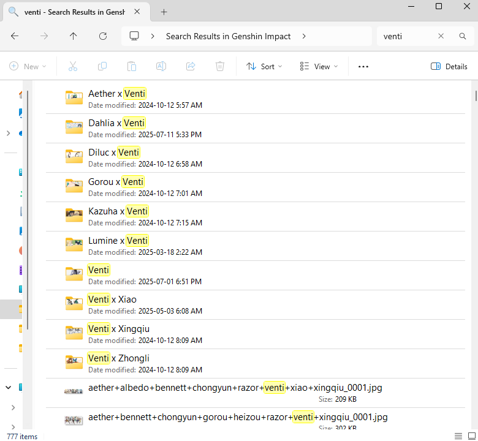Image resolution: width=478 pixels, height=441 pixels.
Task: Maximize the File Explorer window
Action: tap(439, 6)
